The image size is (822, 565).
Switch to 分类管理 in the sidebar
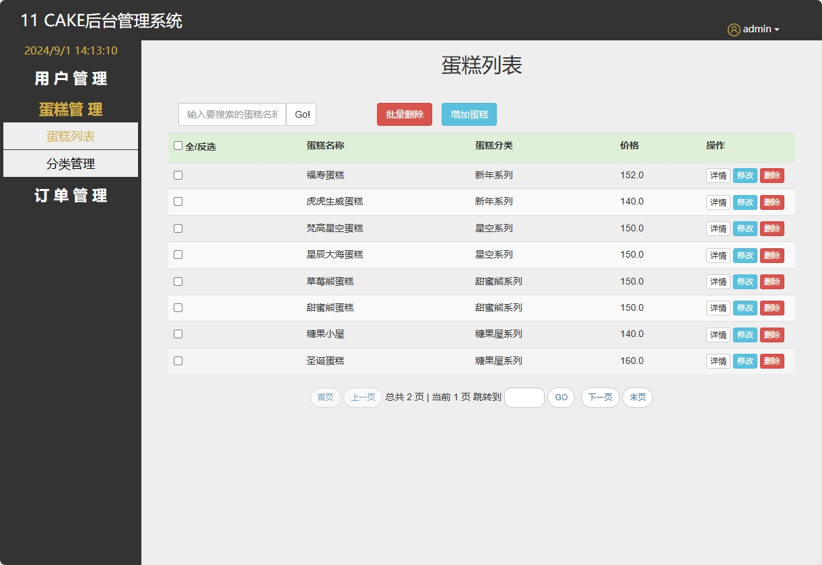(x=70, y=163)
